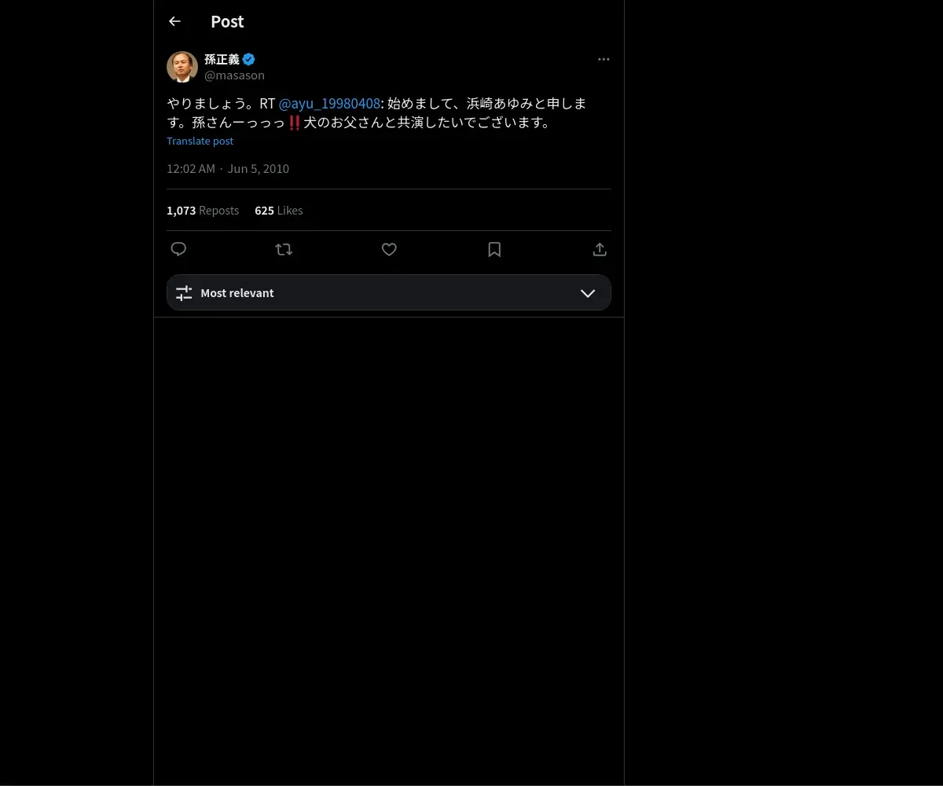The image size is (943, 786).
Task: Like the post with the heart icon
Action: click(x=389, y=249)
